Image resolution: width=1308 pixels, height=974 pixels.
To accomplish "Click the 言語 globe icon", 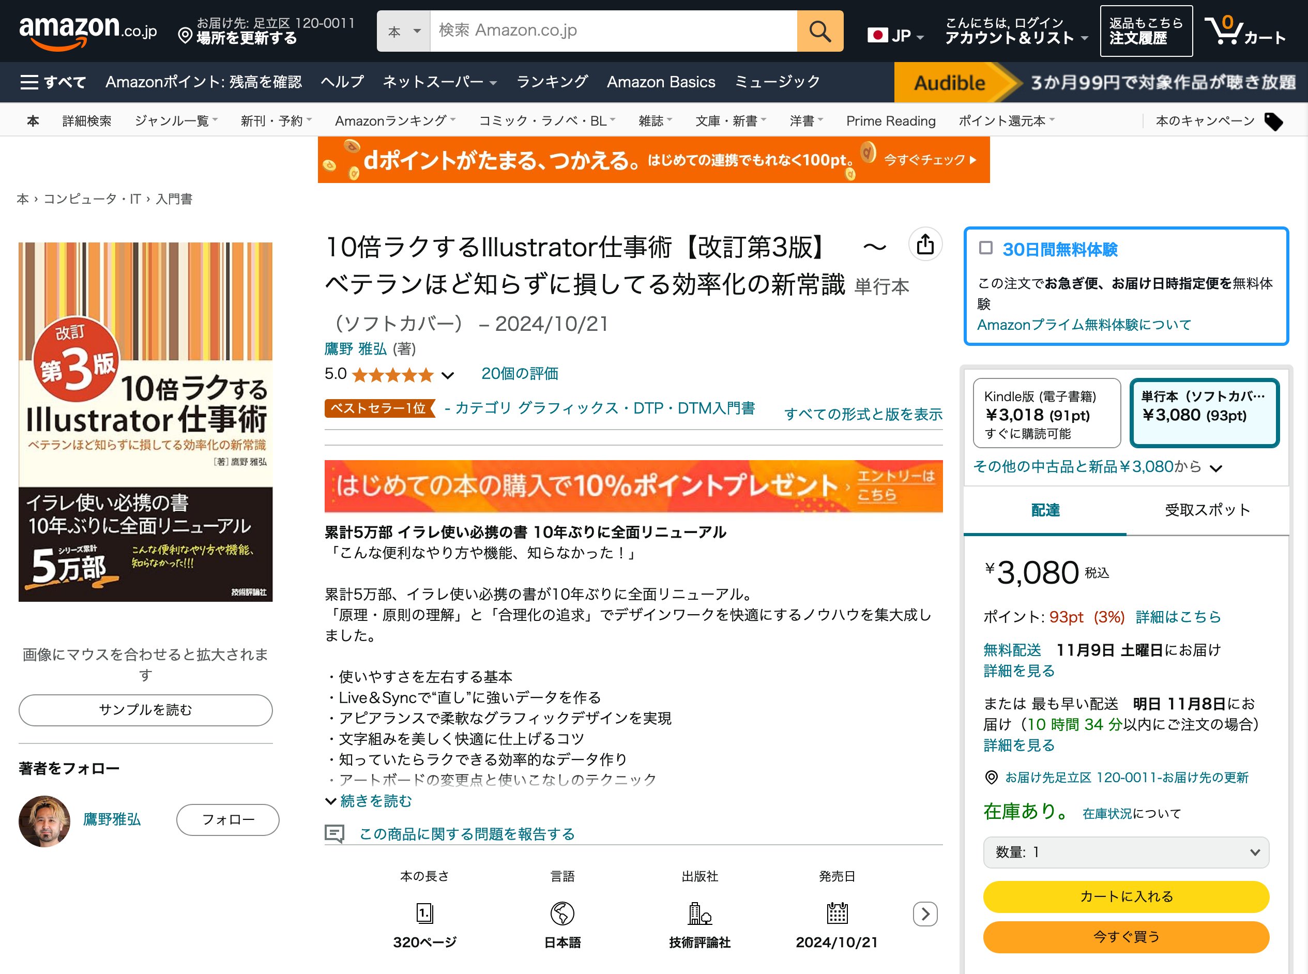I will click(x=562, y=914).
